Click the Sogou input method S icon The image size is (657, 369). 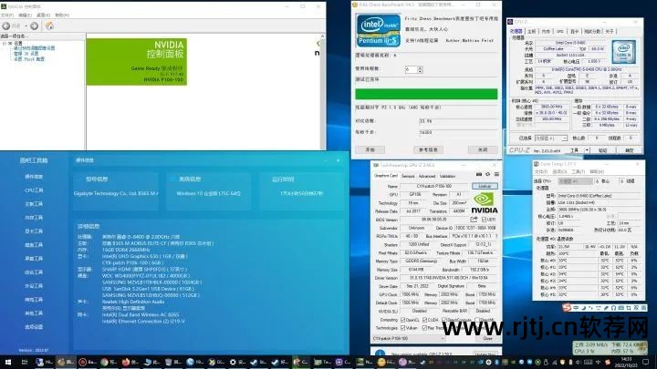[567, 308]
